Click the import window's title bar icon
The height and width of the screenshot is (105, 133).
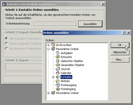(x=4, y=4)
